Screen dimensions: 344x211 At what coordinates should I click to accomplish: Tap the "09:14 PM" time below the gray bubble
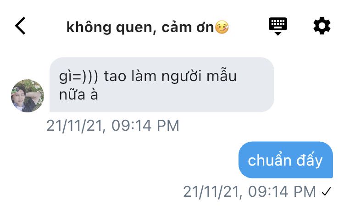click(145, 126)
